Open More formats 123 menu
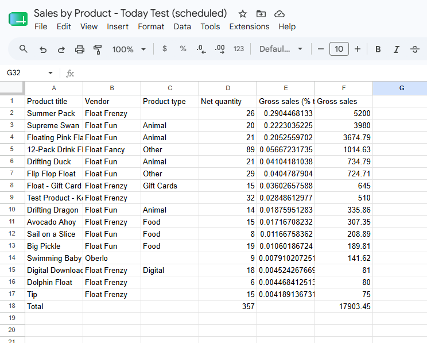Image resolution: width=427 pixels, height=343 pixels. 239,49
